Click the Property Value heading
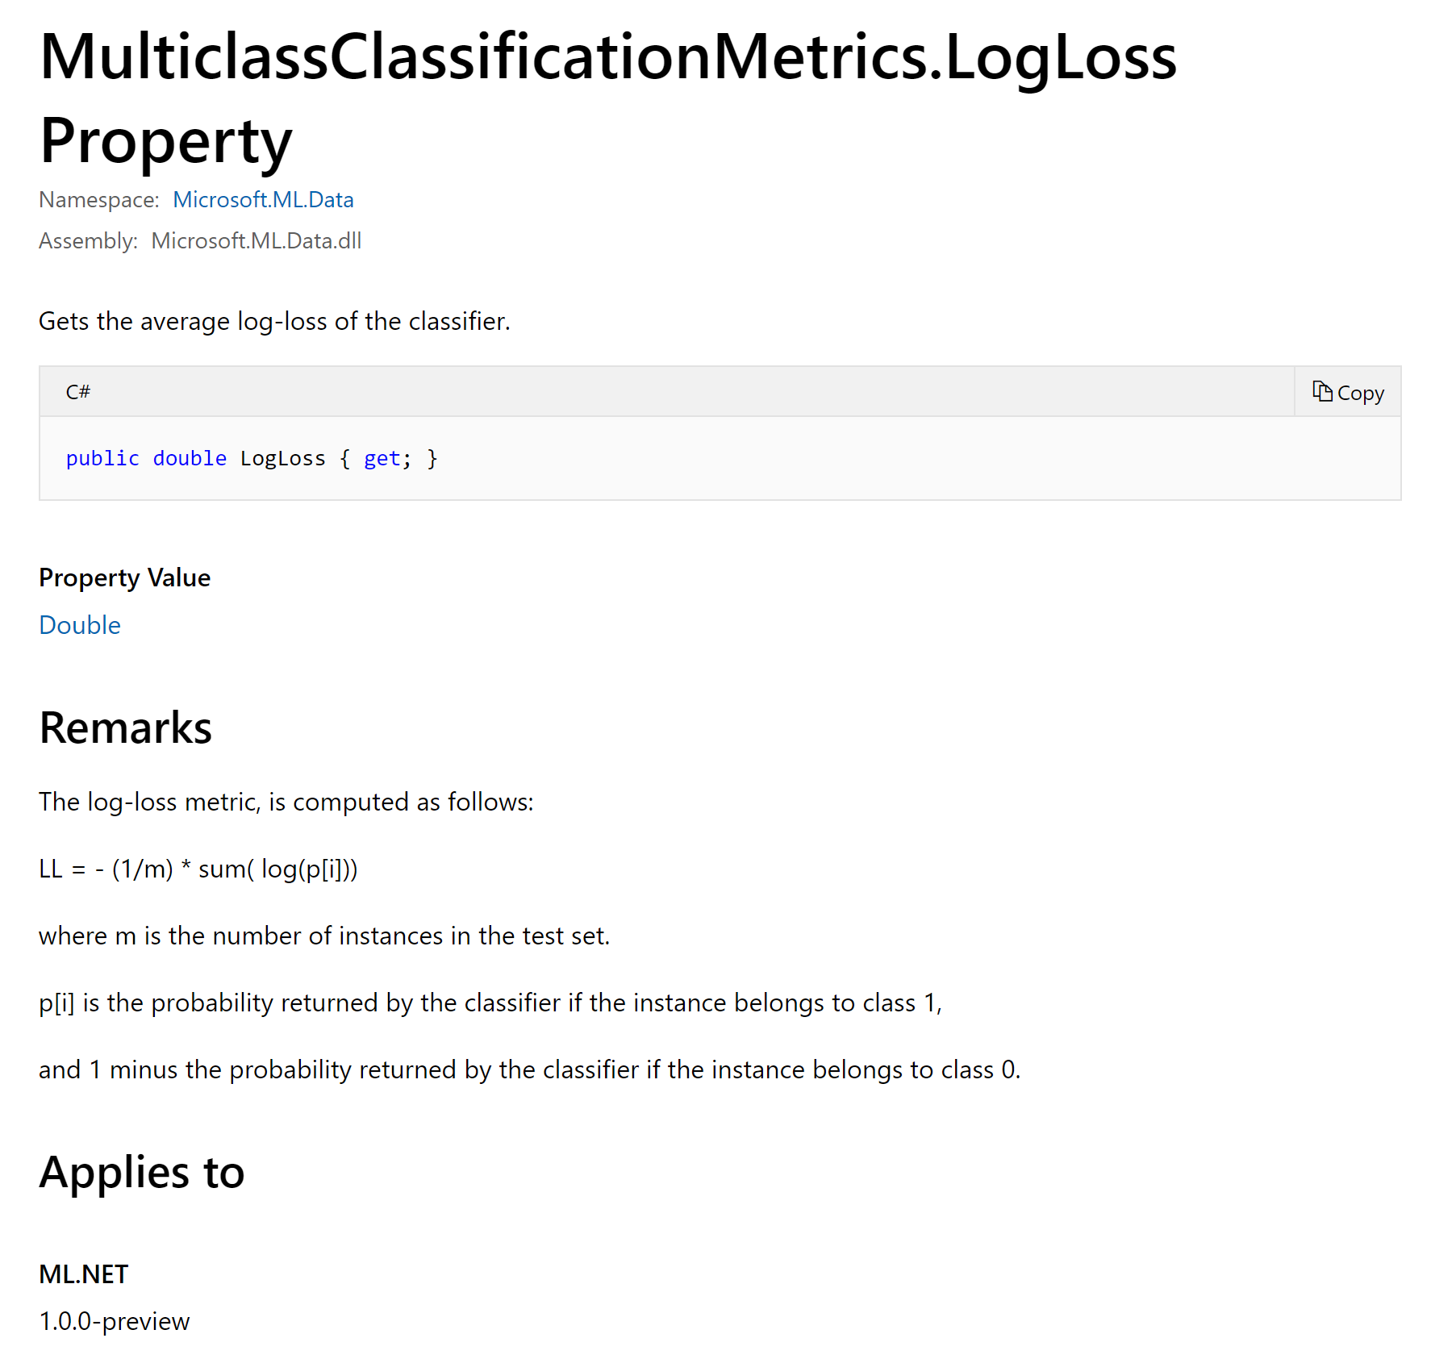Screen dimensions: 1431x1359 (125, 577)
